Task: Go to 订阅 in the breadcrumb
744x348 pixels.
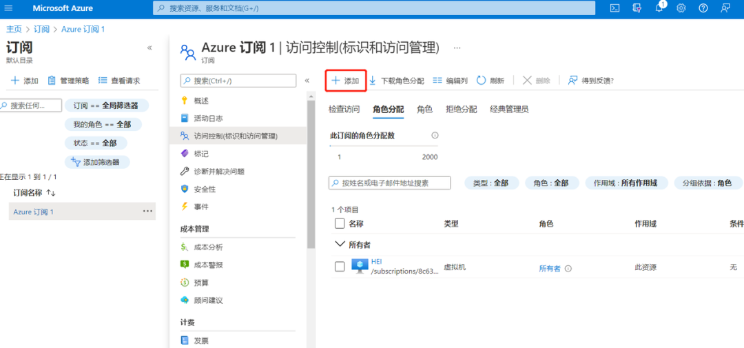Action: pos(41,29)
